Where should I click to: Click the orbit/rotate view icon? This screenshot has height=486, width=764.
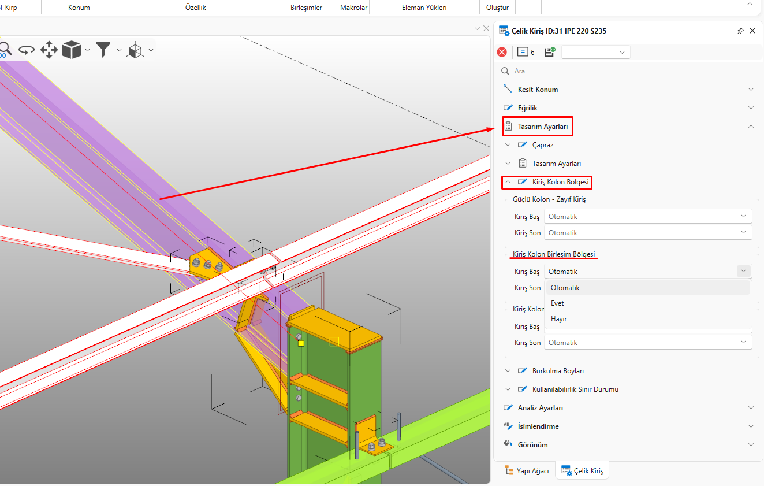pos(27,50)
